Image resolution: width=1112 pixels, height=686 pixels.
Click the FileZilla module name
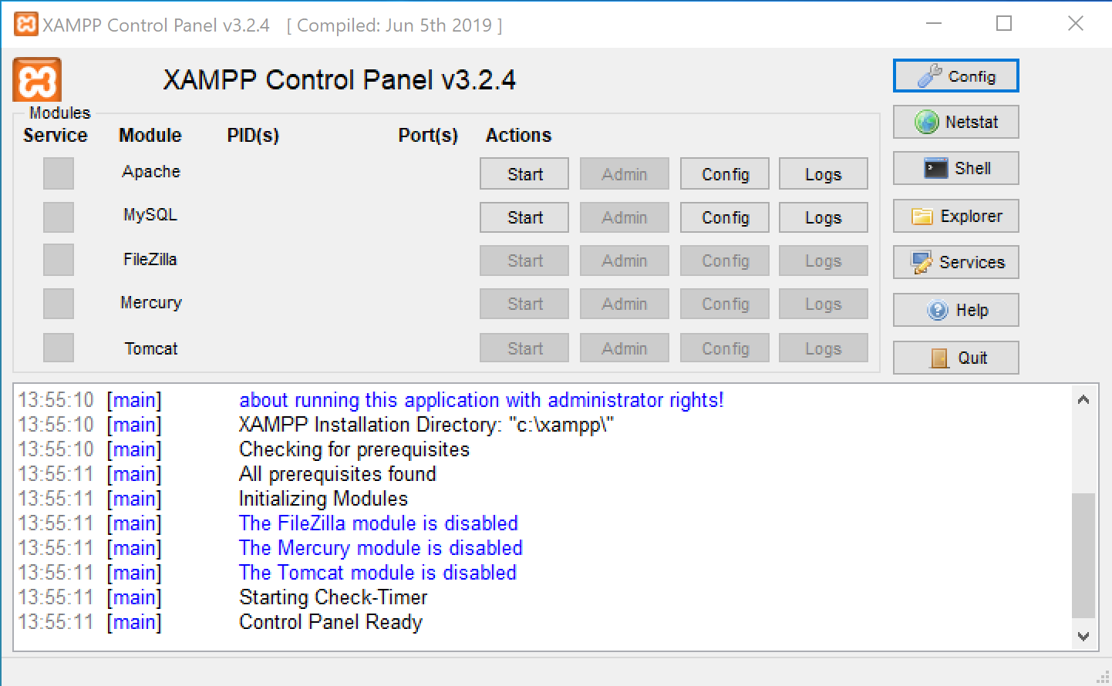tap(150, 259)
